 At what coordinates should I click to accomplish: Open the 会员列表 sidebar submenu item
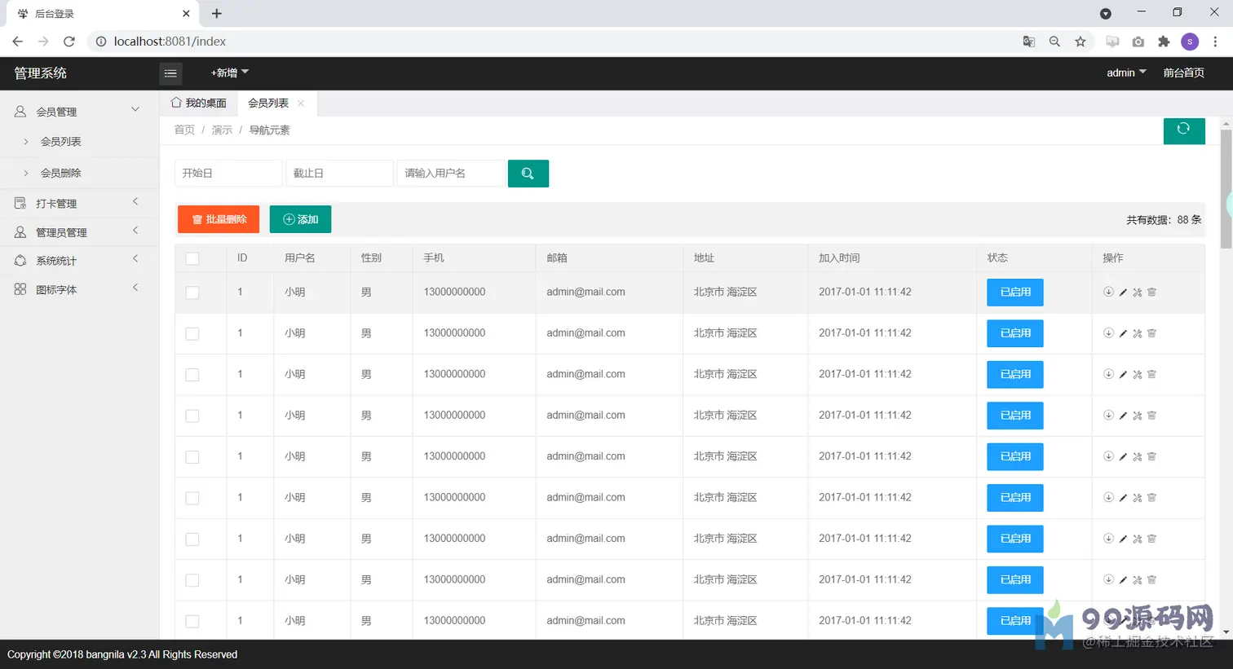[x=80, y=142]
